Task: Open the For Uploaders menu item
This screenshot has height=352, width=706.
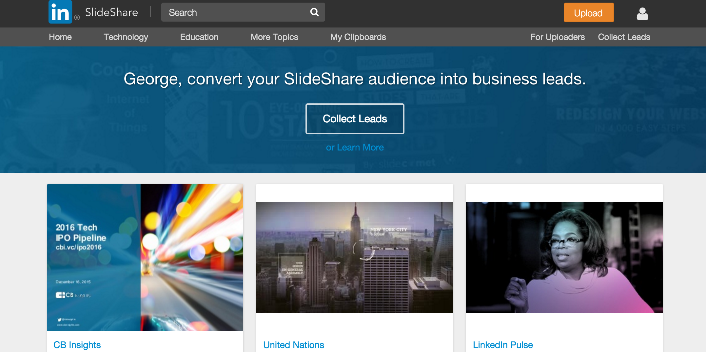Action: [x=558, y=37]
